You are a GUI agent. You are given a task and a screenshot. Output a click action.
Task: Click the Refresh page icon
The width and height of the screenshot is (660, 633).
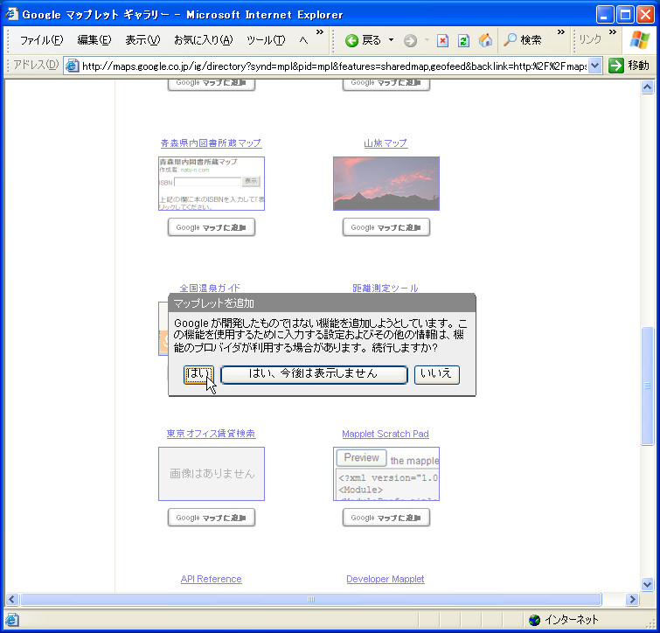(x=463, y=40)
